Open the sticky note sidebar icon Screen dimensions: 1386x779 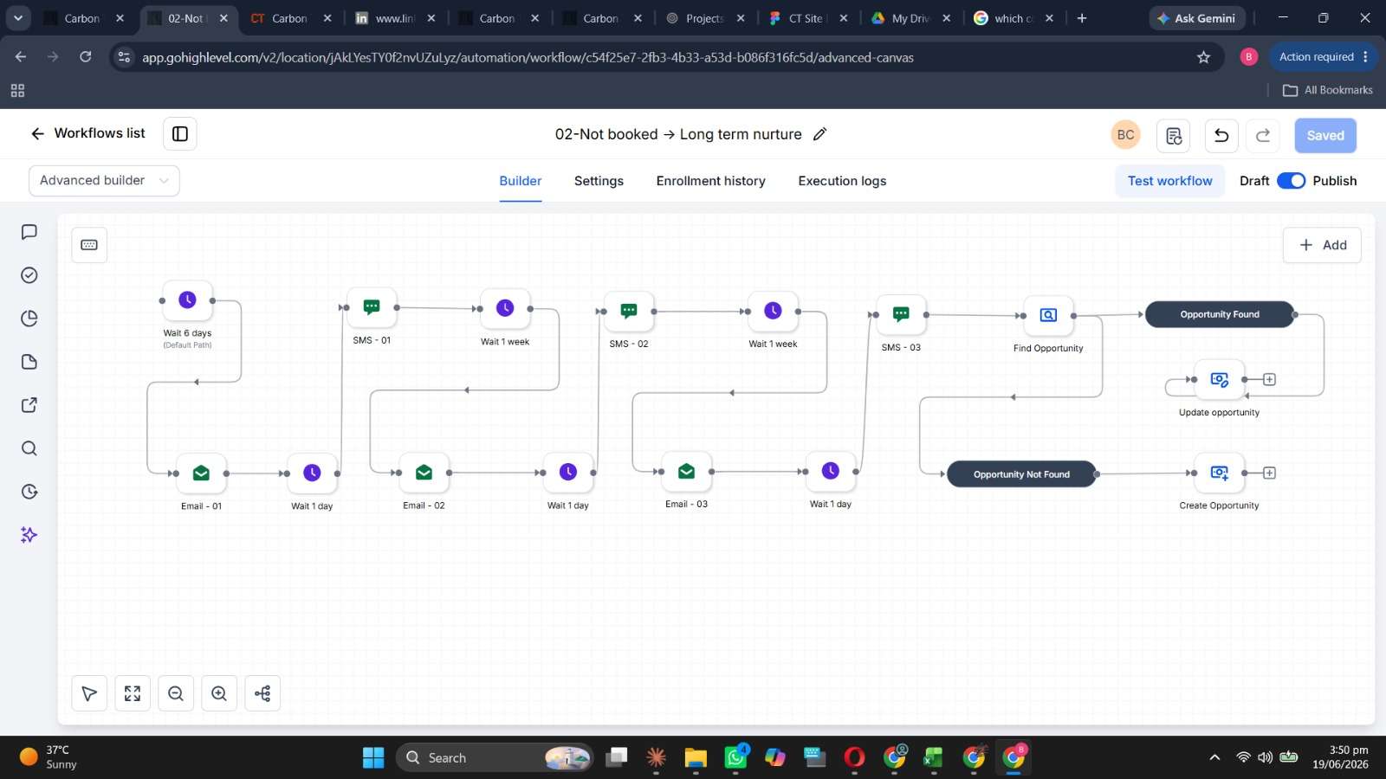[x=29, y=362]
